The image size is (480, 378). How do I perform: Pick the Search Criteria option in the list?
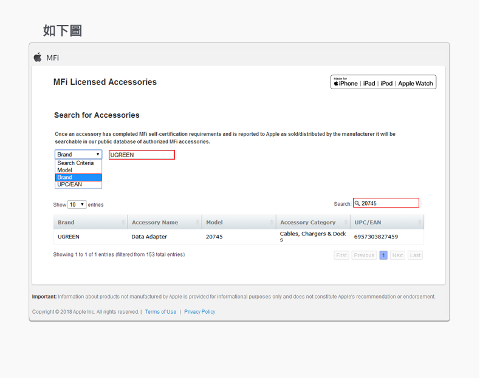[x=75, y=163]
